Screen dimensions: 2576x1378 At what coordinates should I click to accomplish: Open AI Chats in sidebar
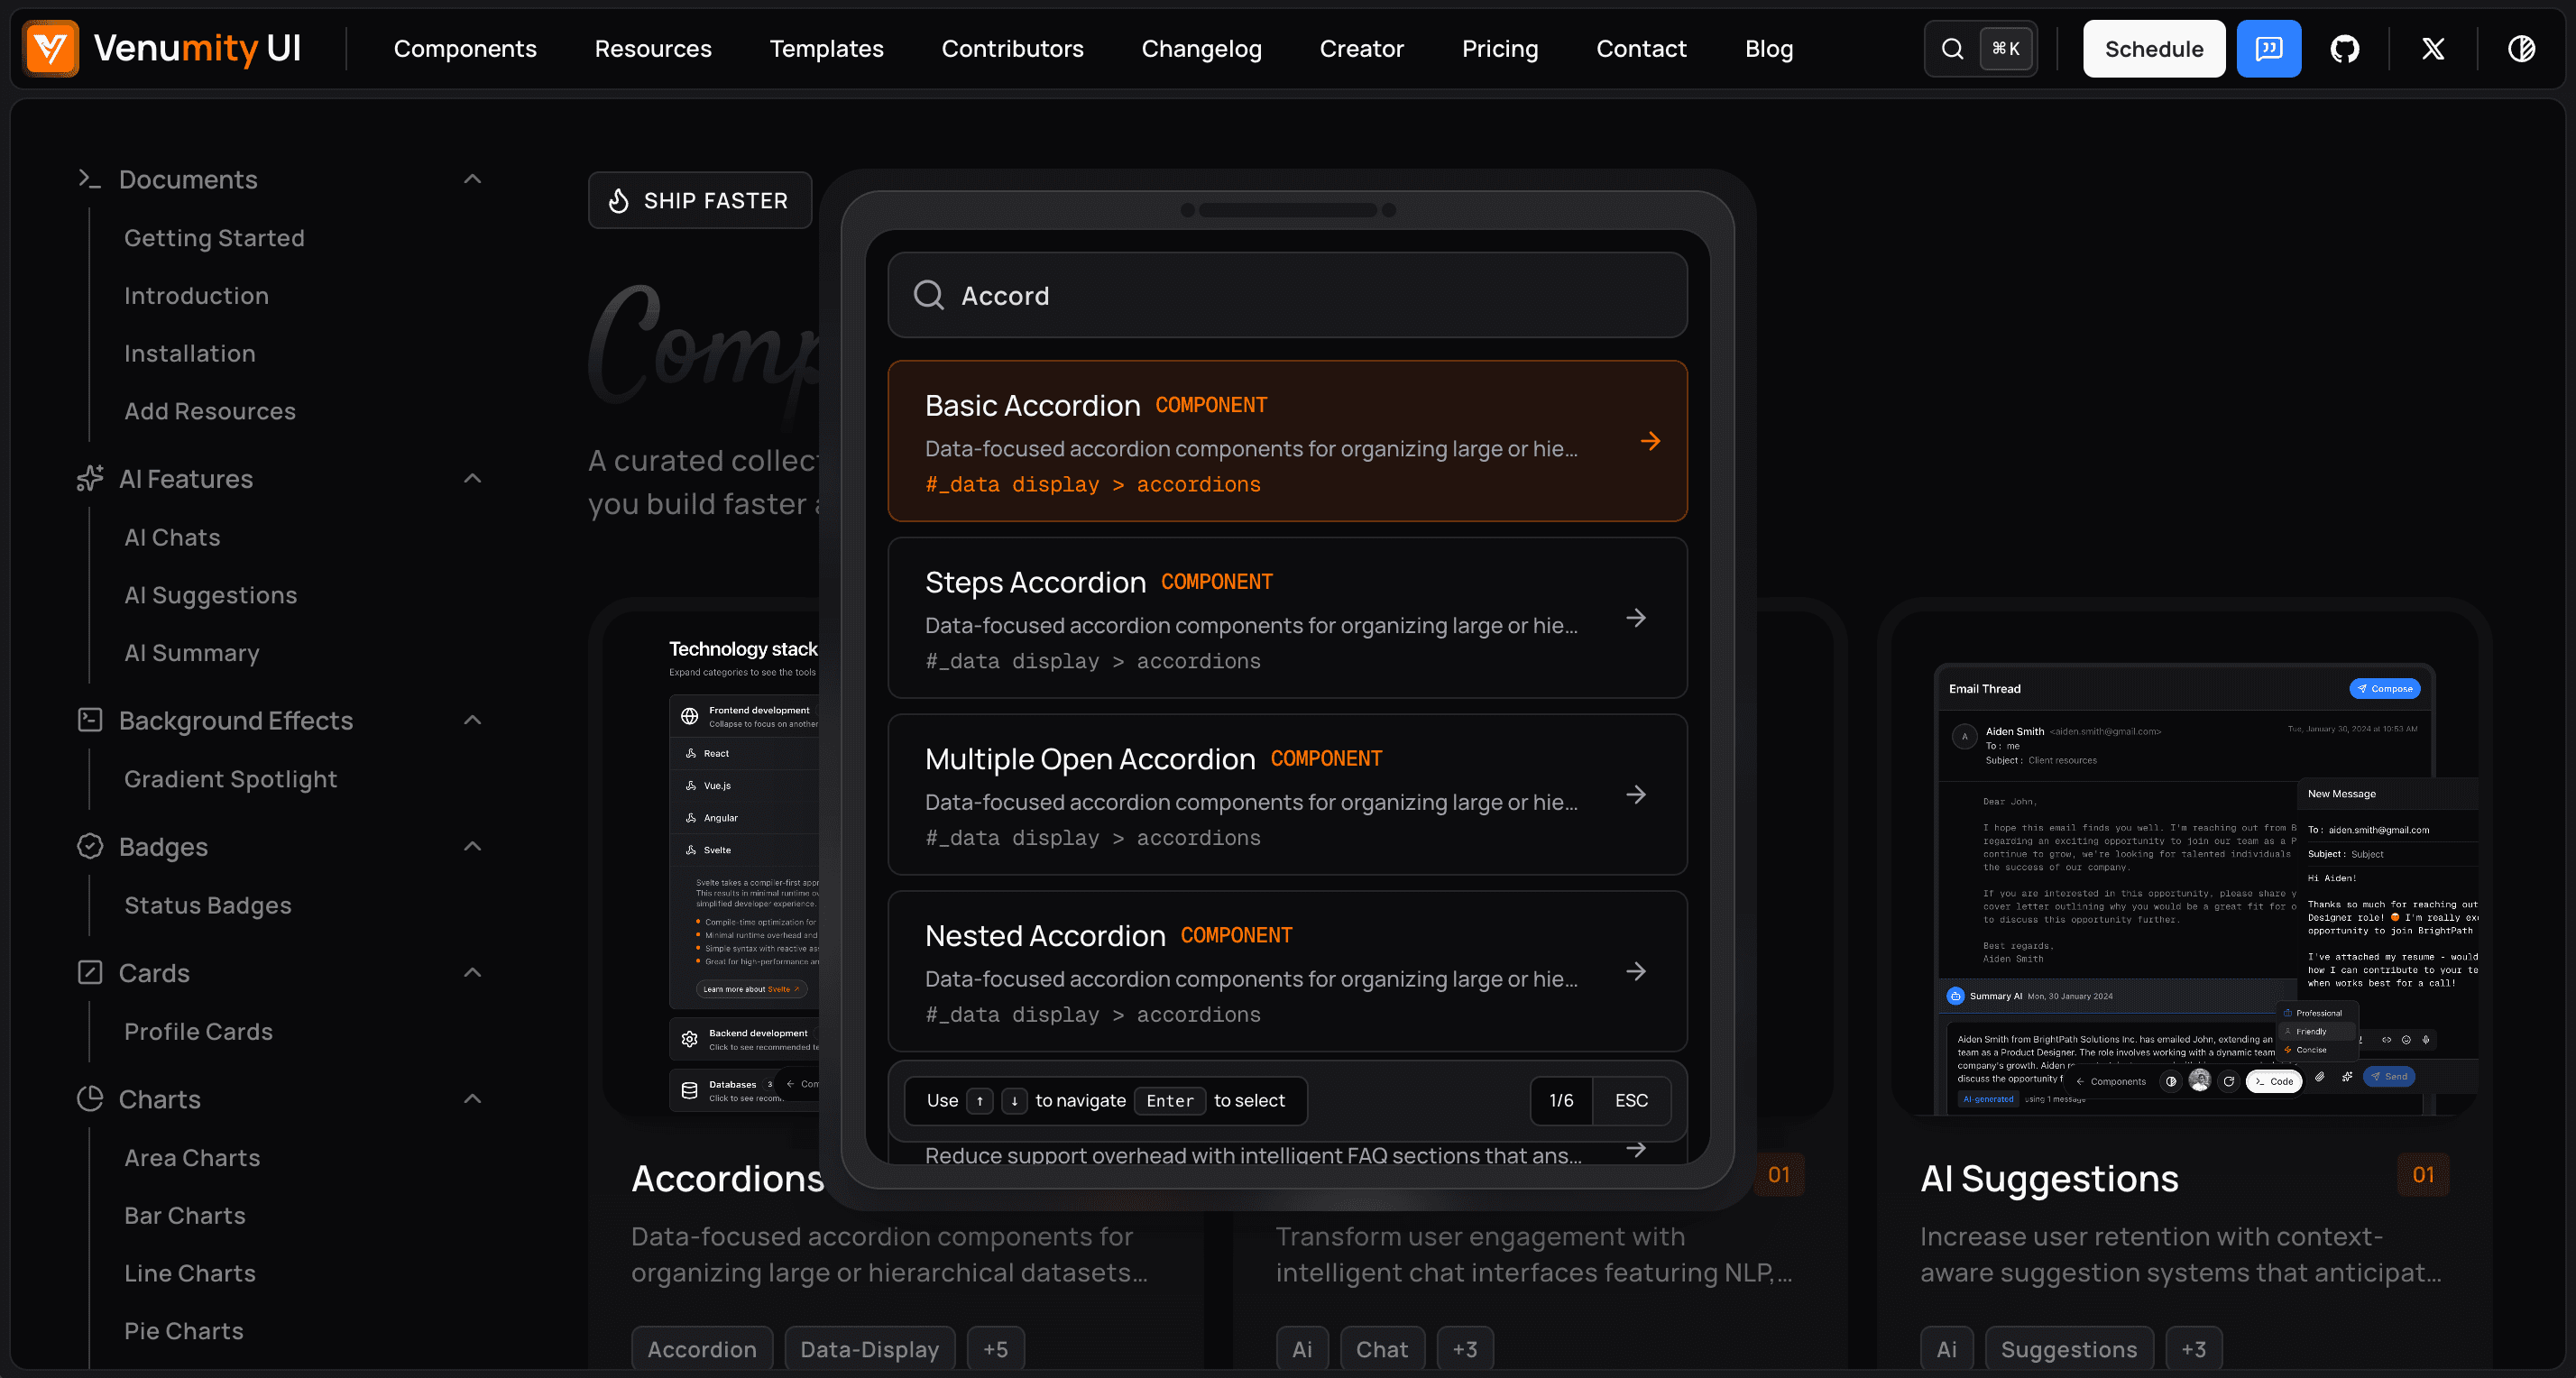click(x=172, y=538)
